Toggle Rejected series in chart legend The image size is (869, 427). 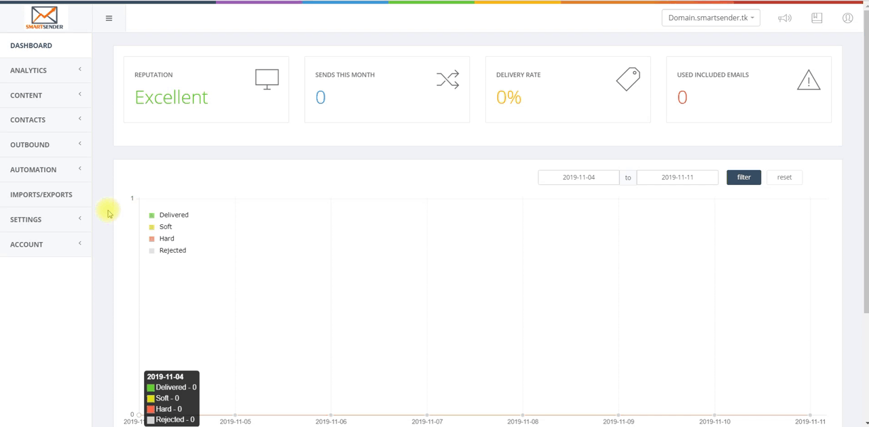172,251
